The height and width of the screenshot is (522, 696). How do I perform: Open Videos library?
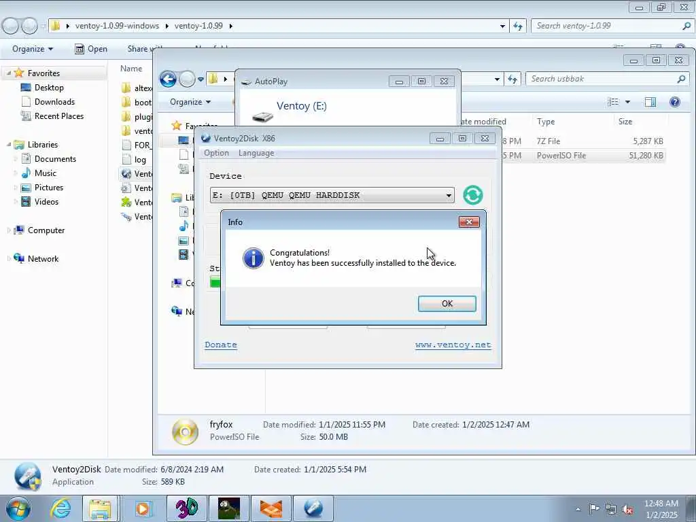(46, 201)
